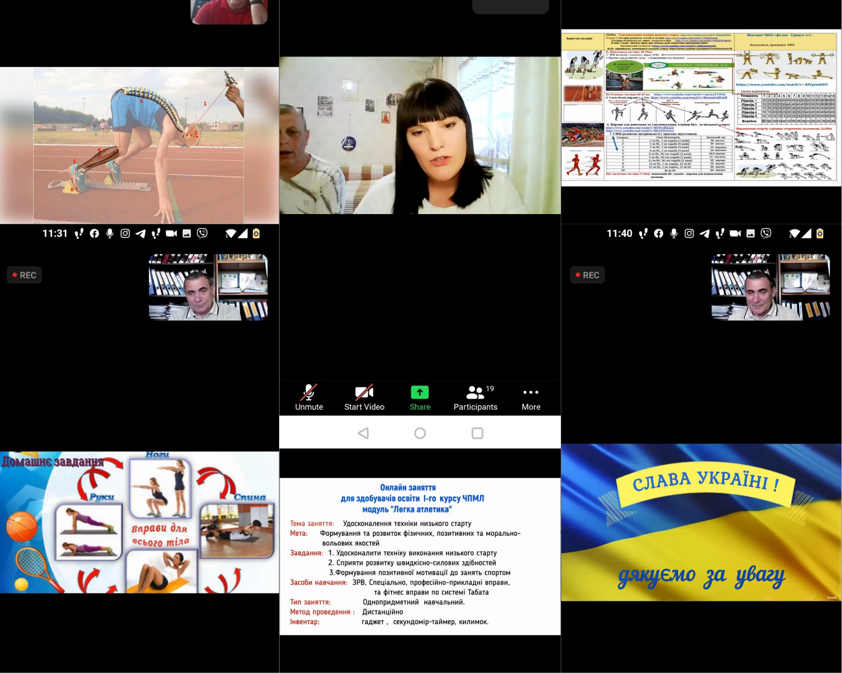Tap REC indicator beside 11:31 screen
Image resolution: width=842 pixels, height=673 pixels.
(24, 275)
